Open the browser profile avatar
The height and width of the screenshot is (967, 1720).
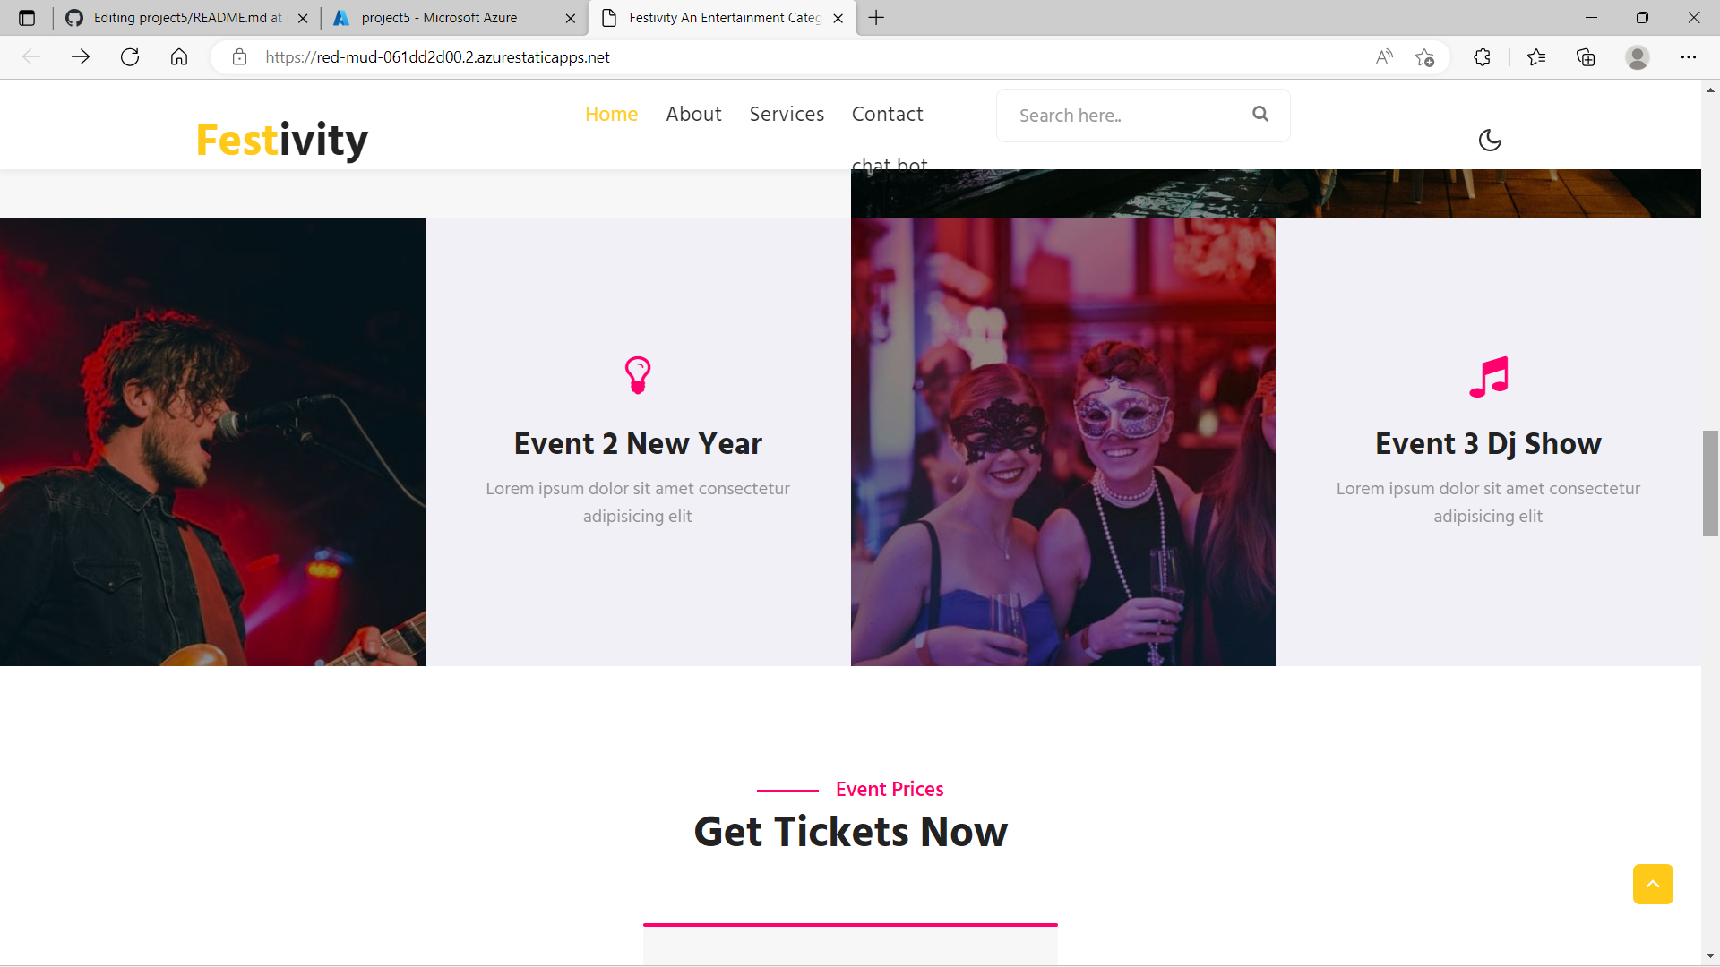point(1637,57)
